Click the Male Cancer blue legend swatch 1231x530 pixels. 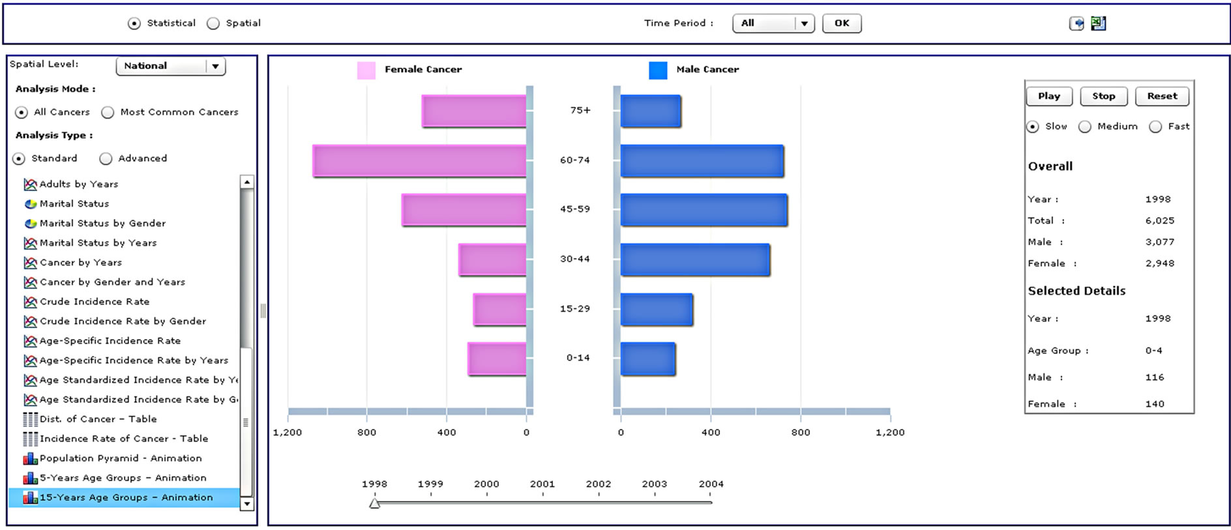click(x=658, y=70)
